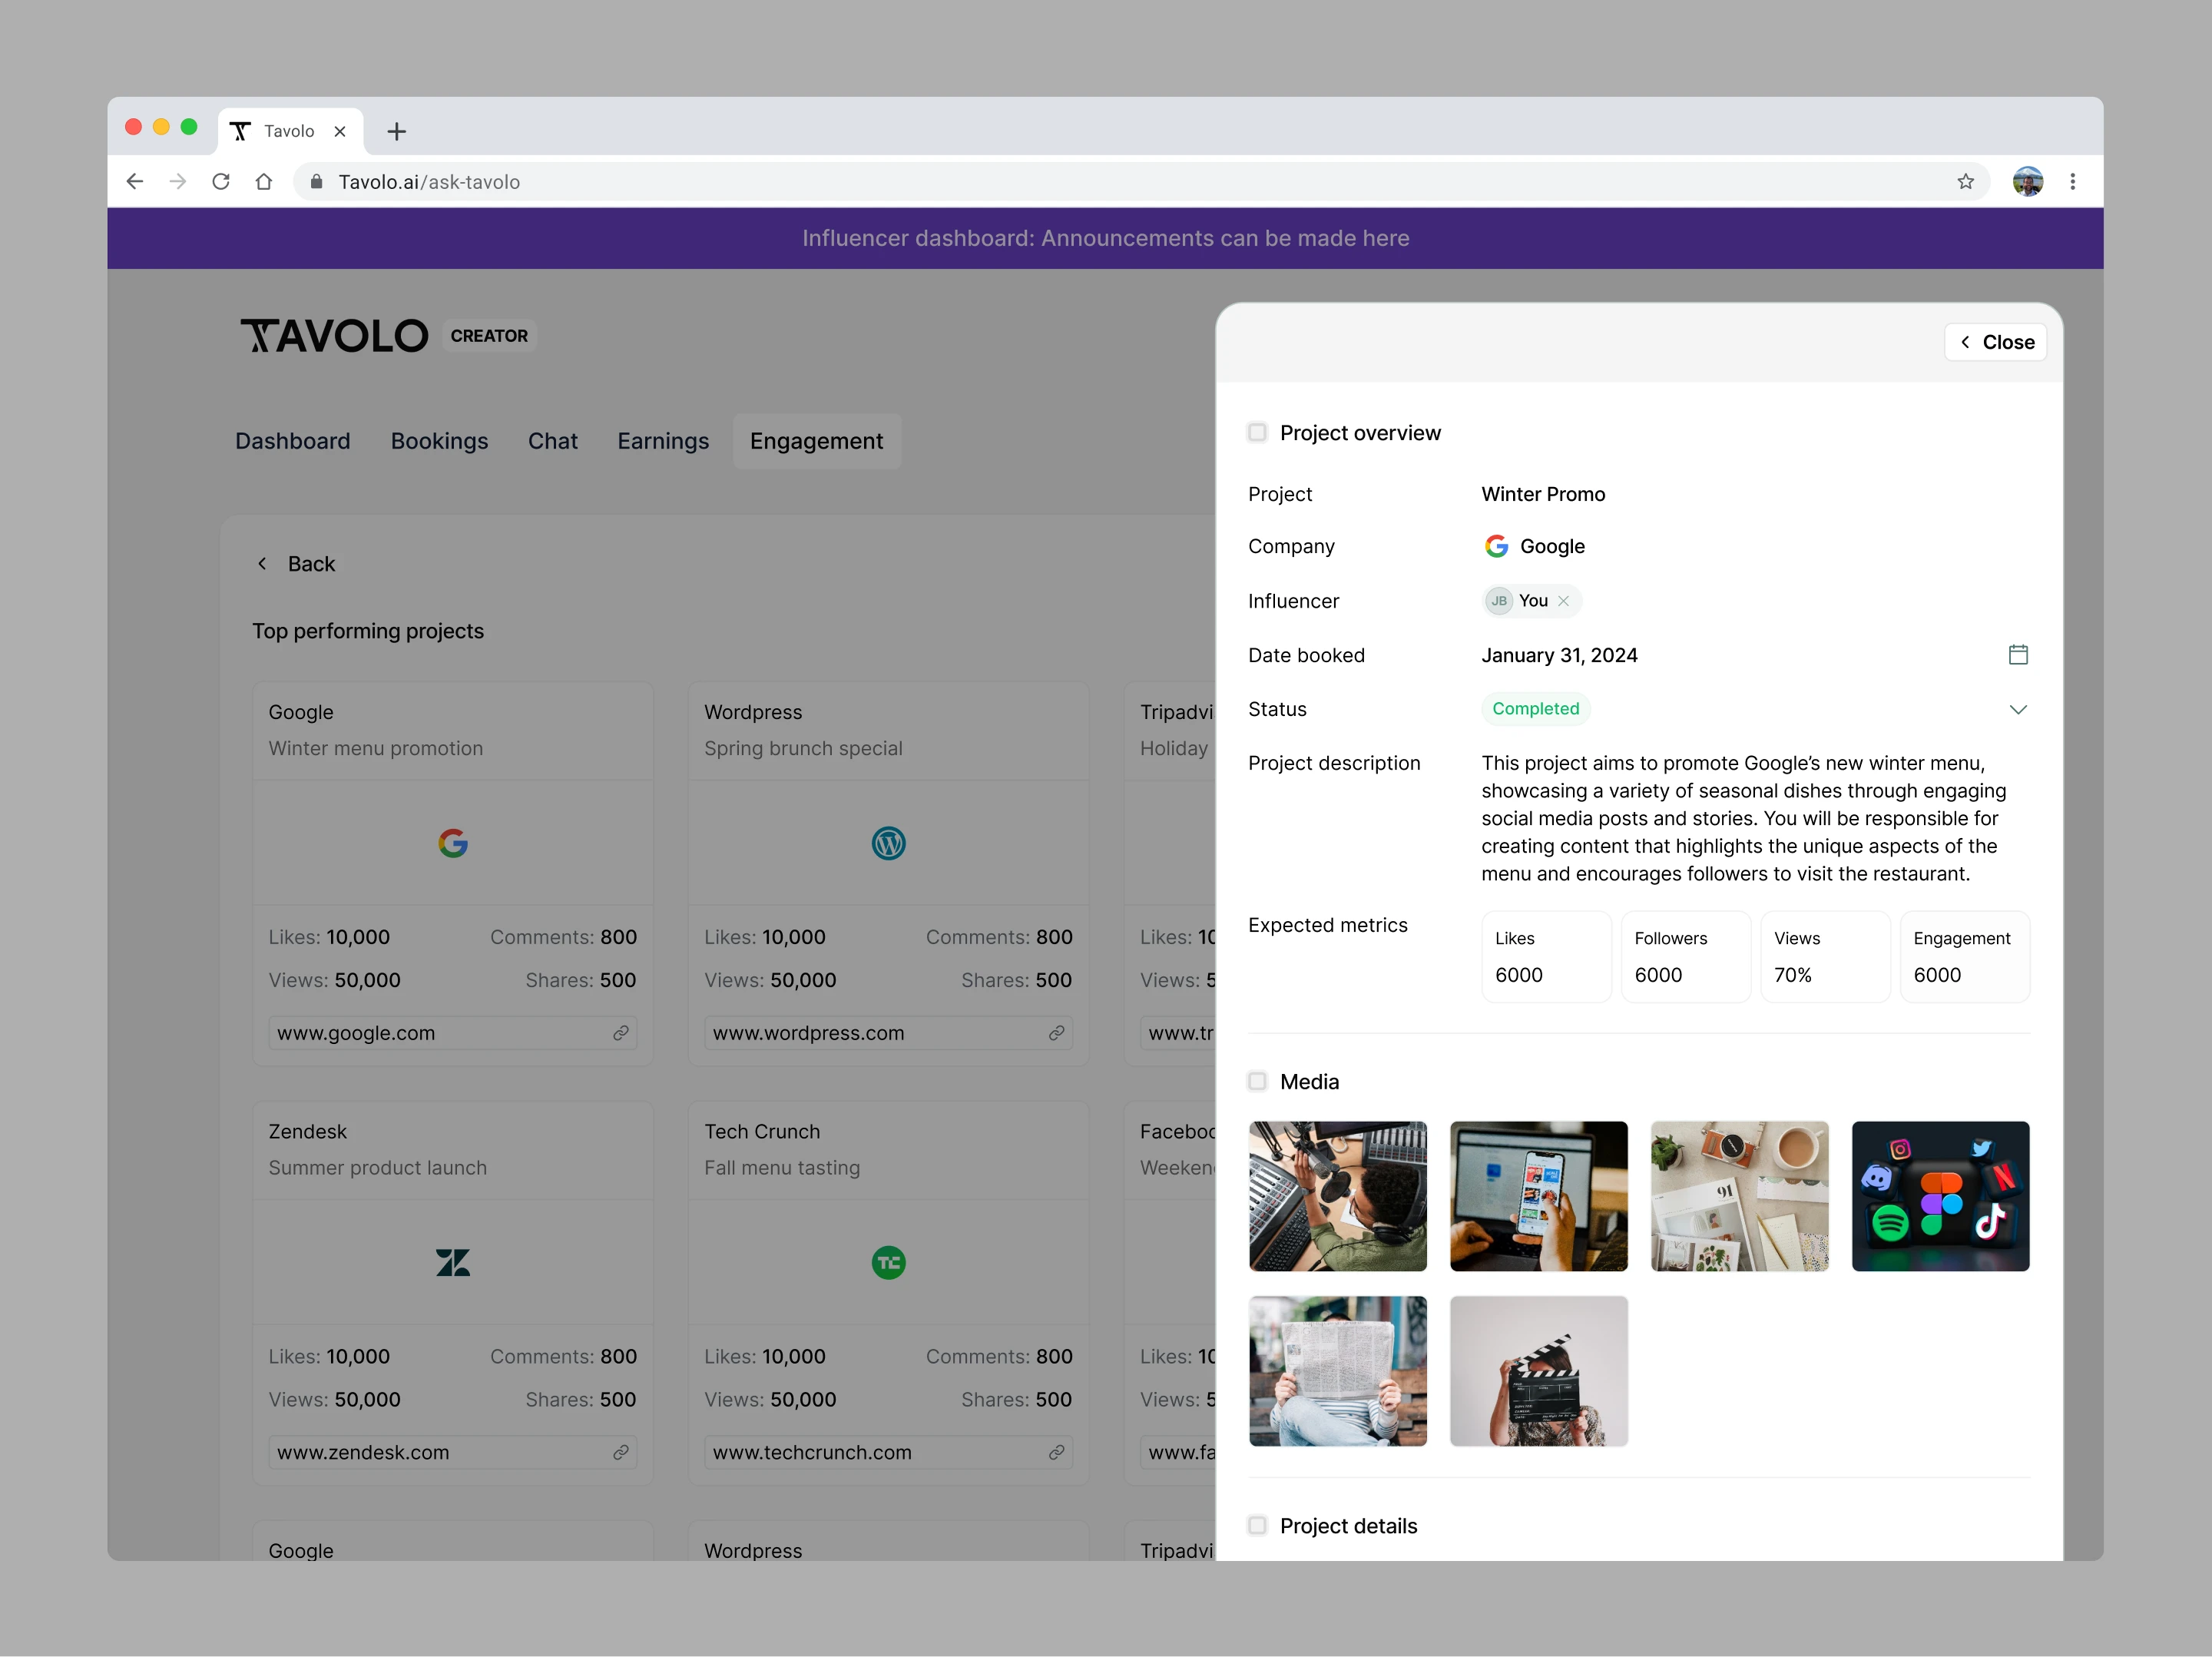
Task: Click the Summer product launch card subtitle
Action: click(377, 1167)
